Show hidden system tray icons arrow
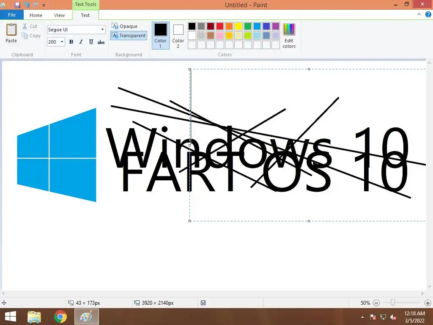 (x=362, y=317)
